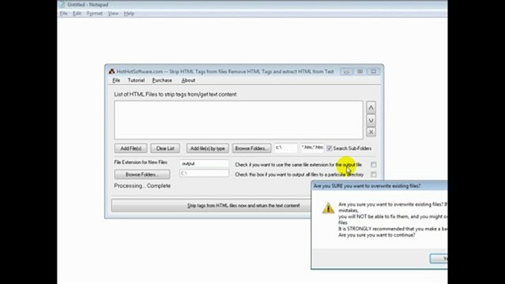Viewport: 505px width, 284px height.
Task: Open the File menu in HotHotSoftware window
Action: pyautogui.click(x=116, y=80)
